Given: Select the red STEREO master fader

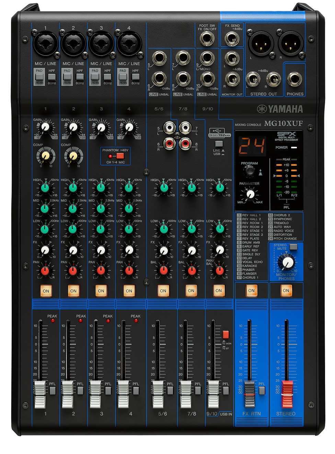Looking at the screenshot, I should coord(287,394).
